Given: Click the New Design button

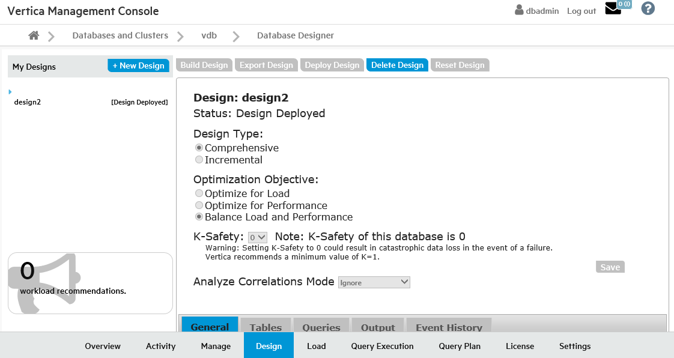Looking at the screenshot, I should 138,65.
